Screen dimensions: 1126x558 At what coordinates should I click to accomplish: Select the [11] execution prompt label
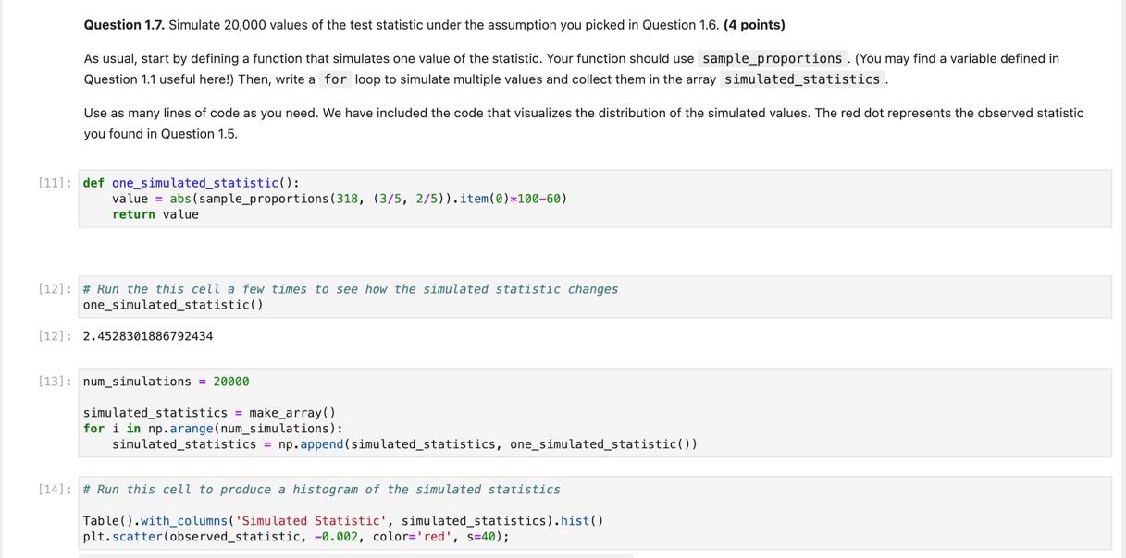tap(55, 183)
